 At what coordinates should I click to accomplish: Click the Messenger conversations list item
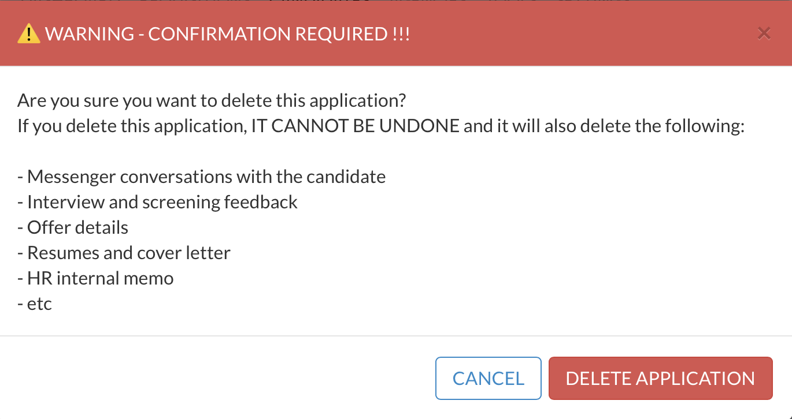coord(201,177)
